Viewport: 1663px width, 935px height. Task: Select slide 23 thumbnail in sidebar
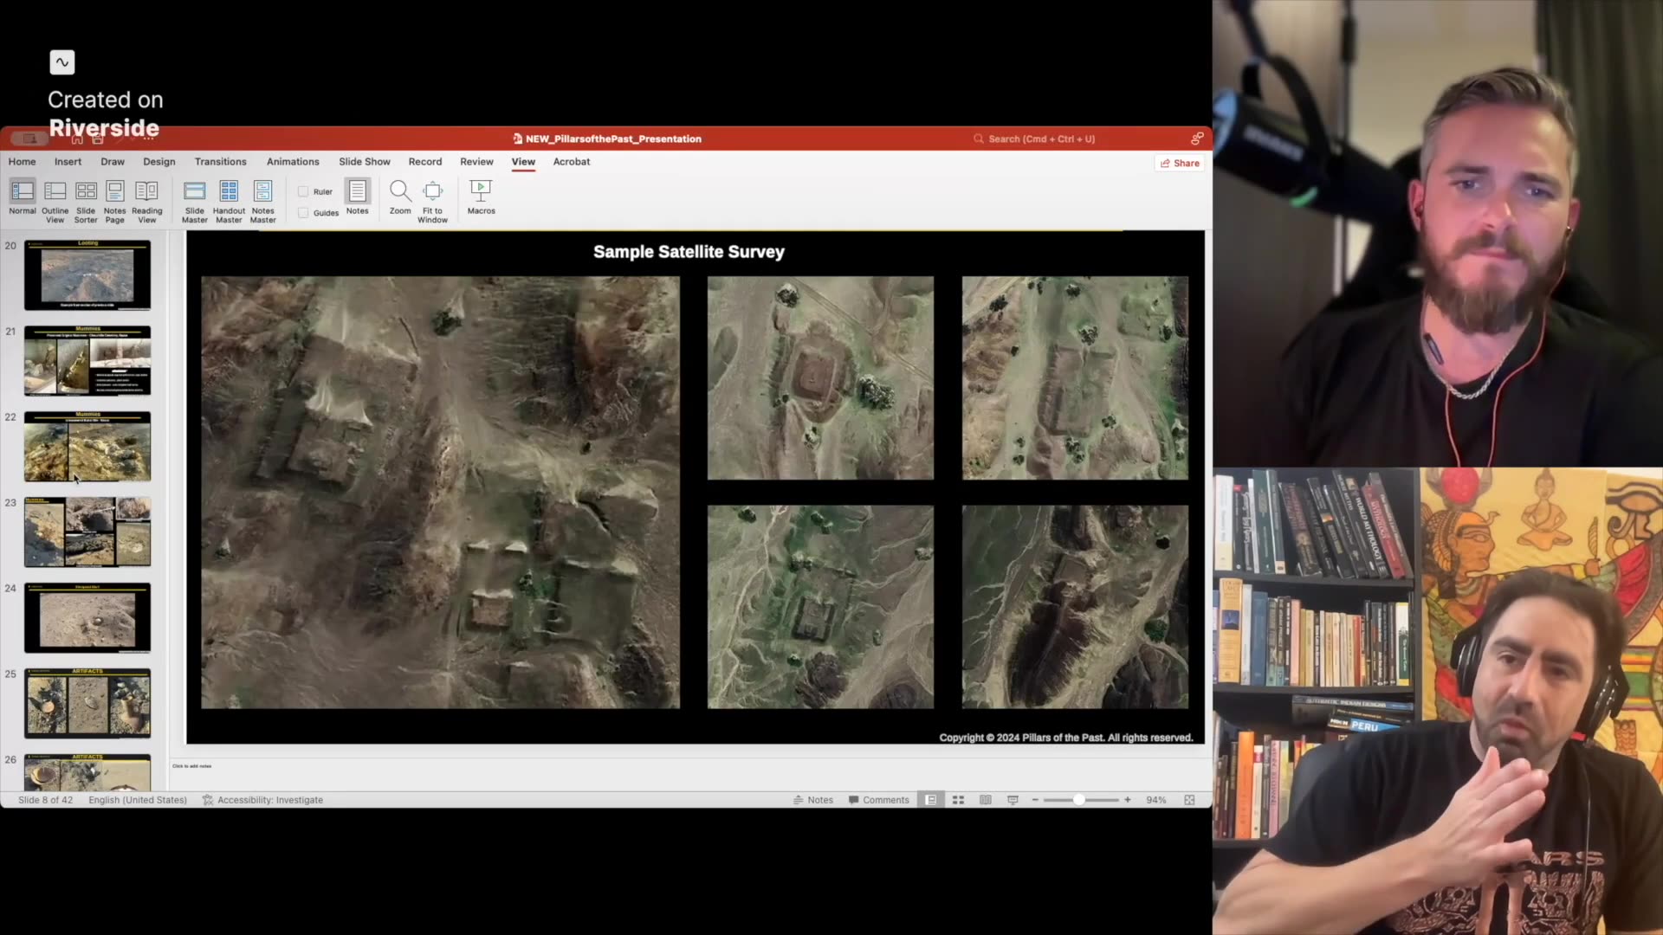(x=87, y=531)
